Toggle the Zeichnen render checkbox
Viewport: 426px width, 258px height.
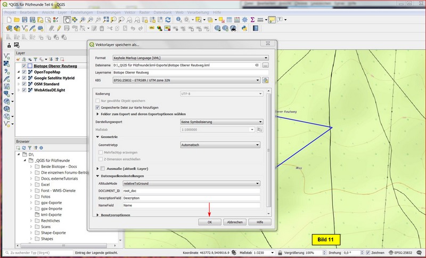368,253
